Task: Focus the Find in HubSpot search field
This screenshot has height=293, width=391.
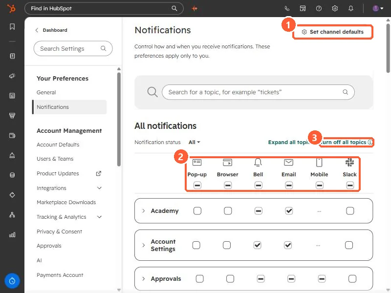Action: click(x=104, y=8)
